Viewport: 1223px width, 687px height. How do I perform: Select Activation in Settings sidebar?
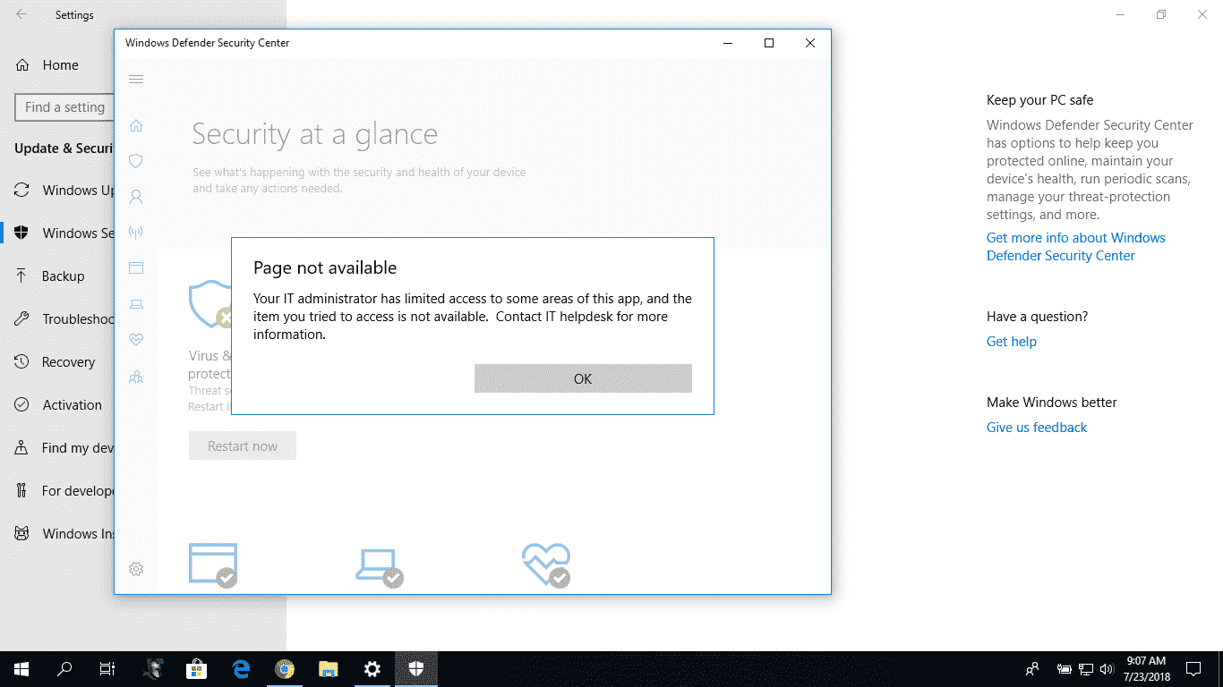58,405
